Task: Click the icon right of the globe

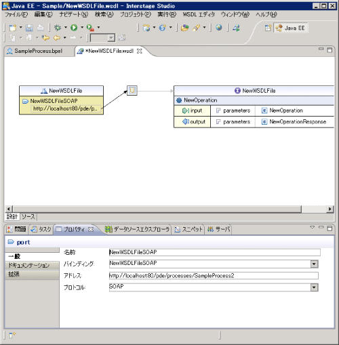Action: click(236, 28)
